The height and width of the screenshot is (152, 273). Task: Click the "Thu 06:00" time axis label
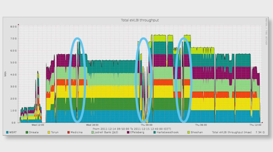(201, 125)
